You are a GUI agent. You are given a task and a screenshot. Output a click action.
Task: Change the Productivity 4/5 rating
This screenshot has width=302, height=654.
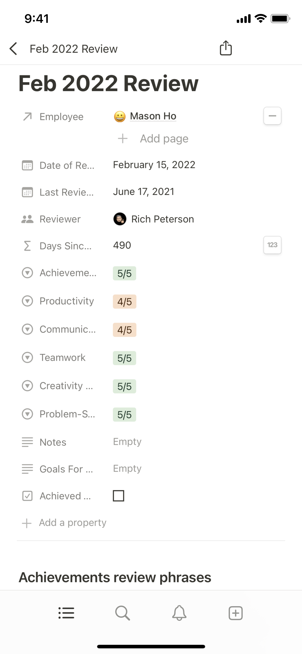click(124, 301)
